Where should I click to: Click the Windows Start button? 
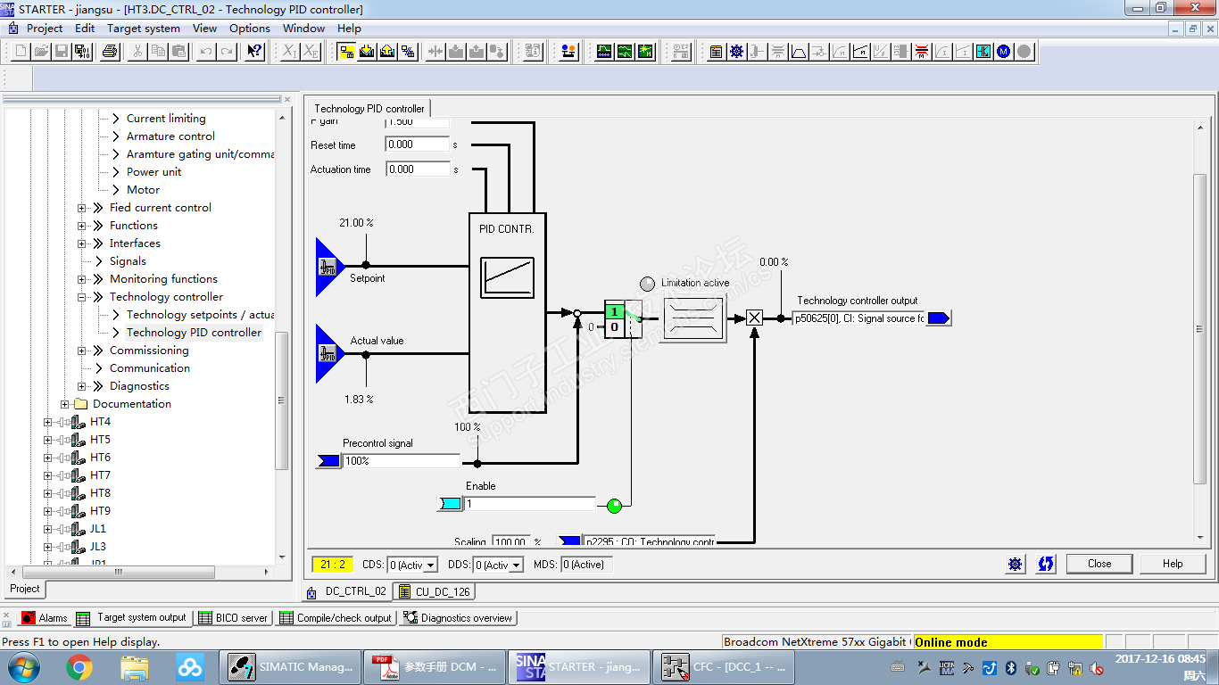pyautogui.click(x=23, y=667)
